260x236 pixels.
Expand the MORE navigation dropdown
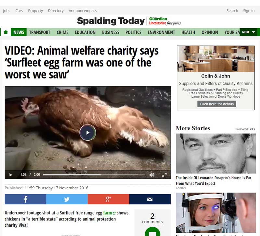point(248,32)
